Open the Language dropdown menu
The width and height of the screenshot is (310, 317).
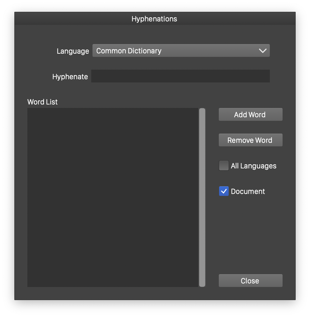(181, 51)
